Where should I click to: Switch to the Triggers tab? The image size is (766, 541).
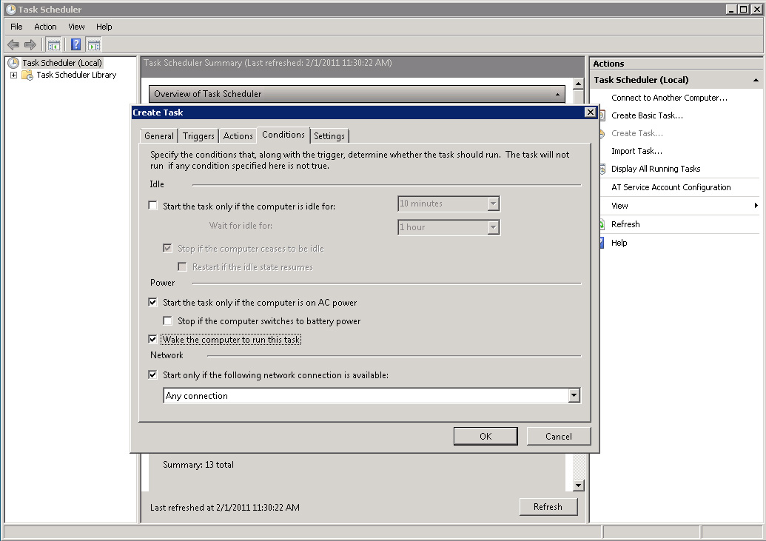(198, 136)
